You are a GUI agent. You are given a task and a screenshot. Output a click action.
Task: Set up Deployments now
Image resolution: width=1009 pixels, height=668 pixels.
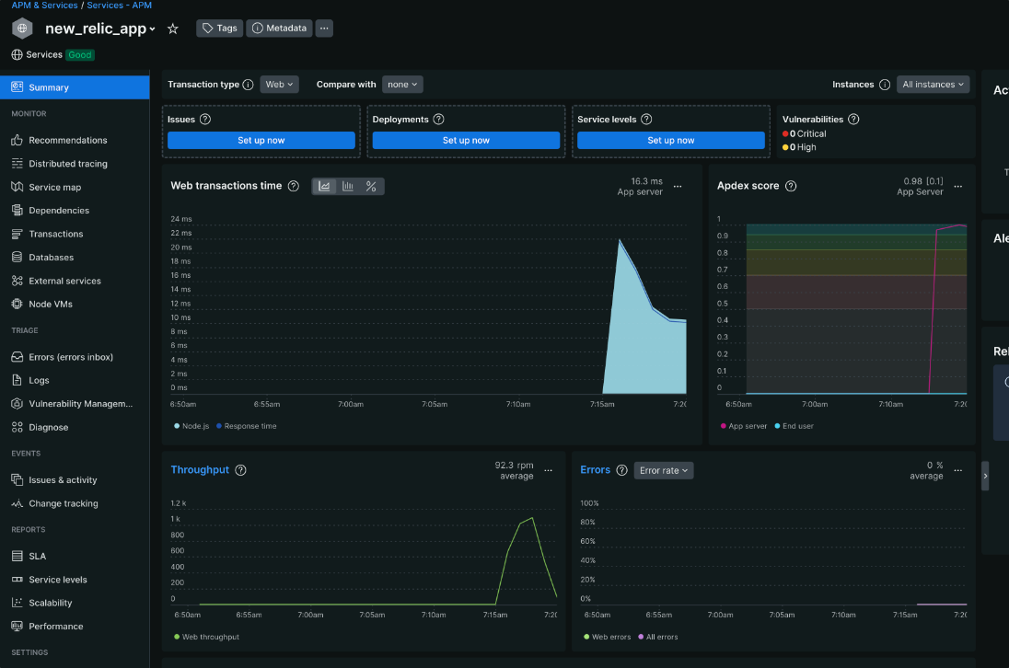[465, 140]
